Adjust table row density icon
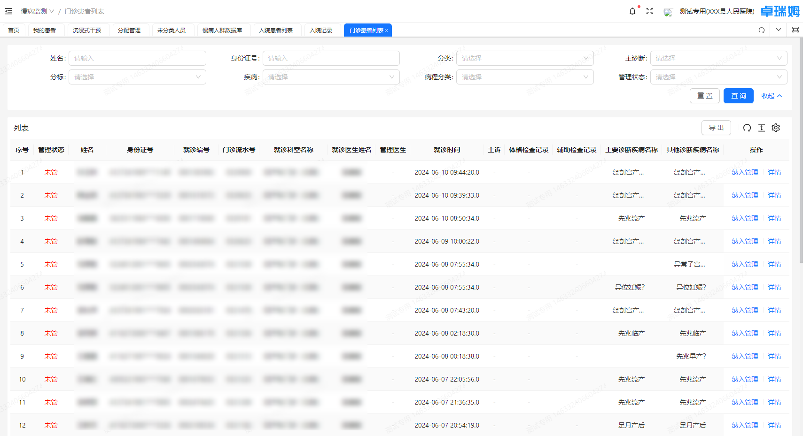This screenshot has height=436, width=803. pos(762,128)
